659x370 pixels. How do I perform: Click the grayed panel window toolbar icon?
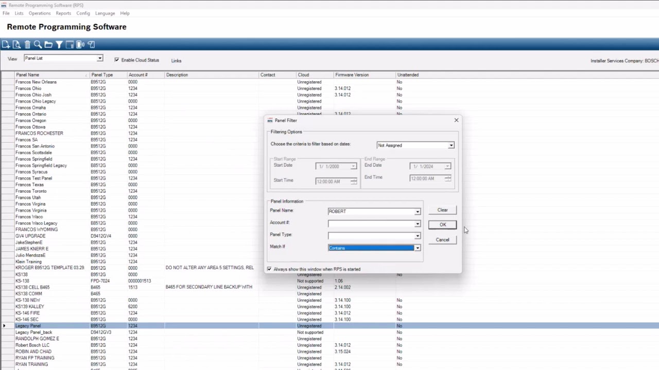click(70, 45)
